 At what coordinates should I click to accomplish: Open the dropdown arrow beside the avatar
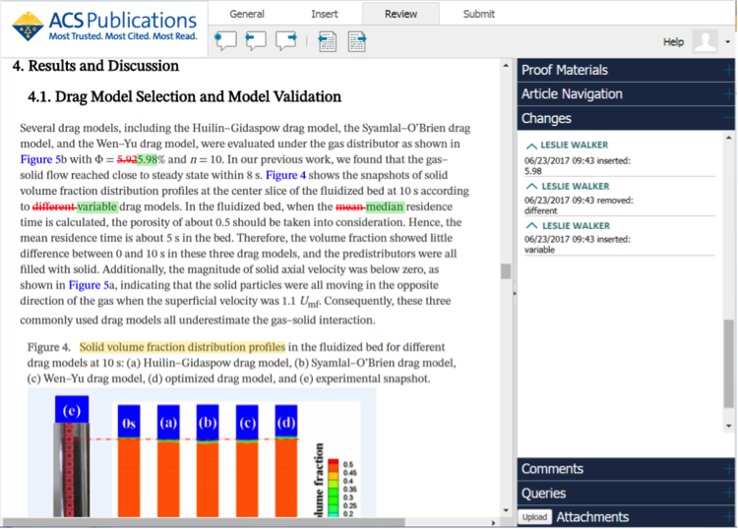coord(727,42)
